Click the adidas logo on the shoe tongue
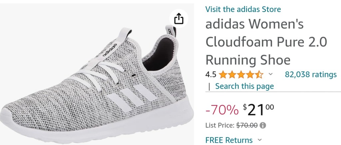 click(x=110, y=50)
